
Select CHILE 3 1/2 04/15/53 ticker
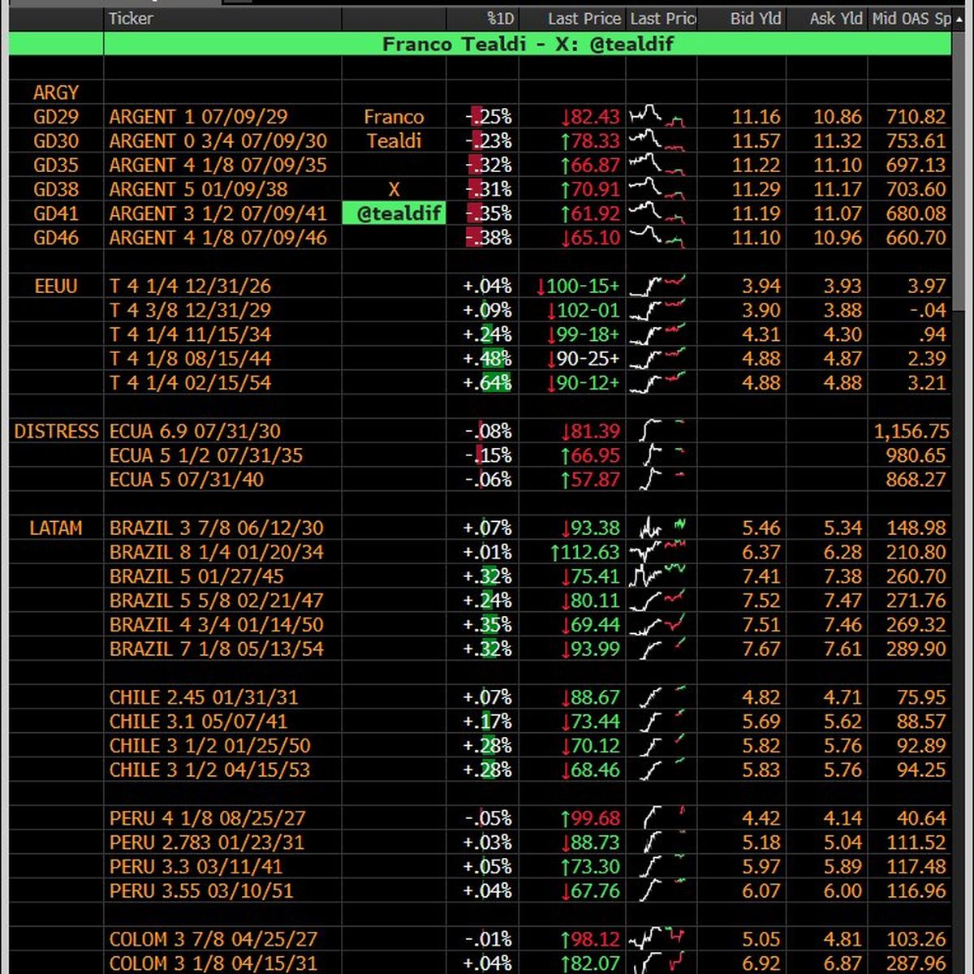[x=210, y=770]
